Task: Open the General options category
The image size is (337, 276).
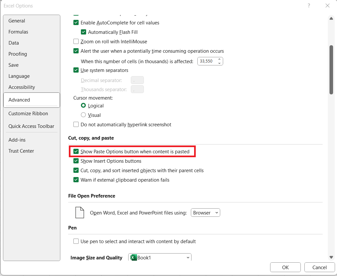Action: pos(32,21)
